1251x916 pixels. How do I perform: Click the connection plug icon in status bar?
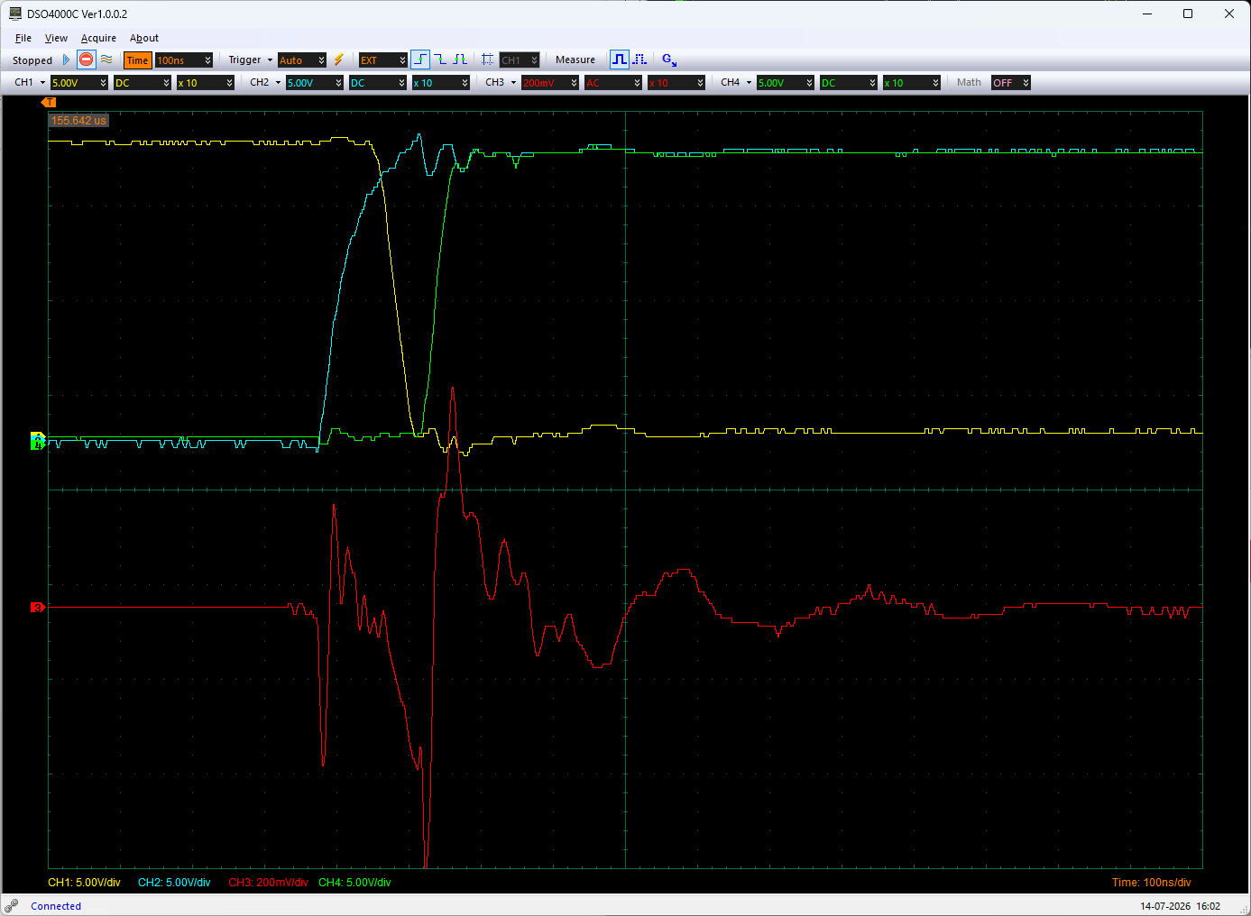11,905
